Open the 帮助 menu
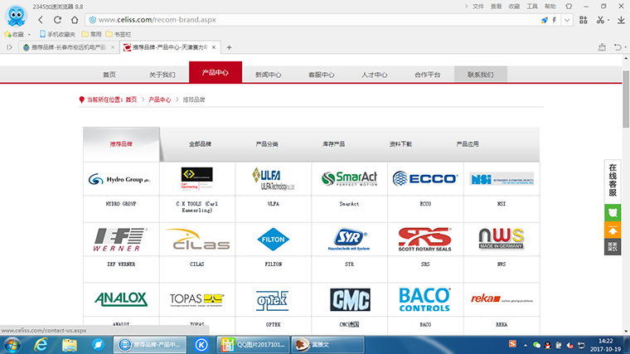Image resolution: width=630 pixels, height=354 pixels. tap(550, 7)
